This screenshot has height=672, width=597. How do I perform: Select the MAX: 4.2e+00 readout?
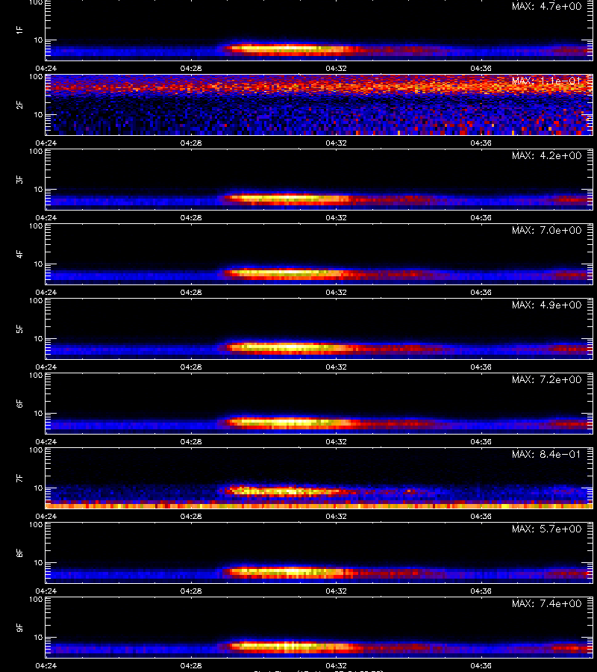546,155
